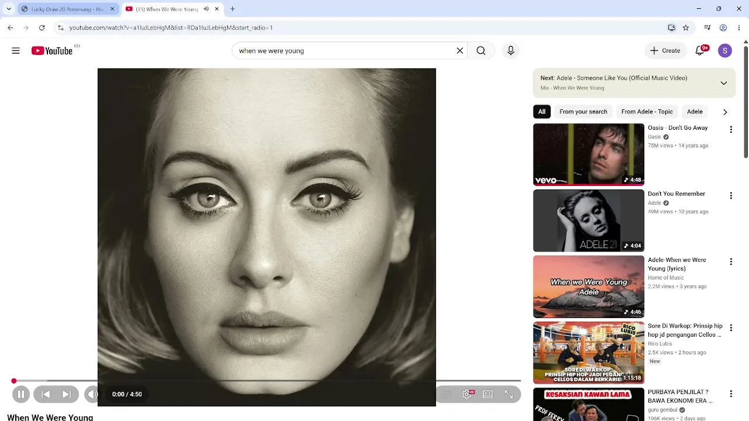
Task: Close the When We Were Young tab
Action: (217, 9)
